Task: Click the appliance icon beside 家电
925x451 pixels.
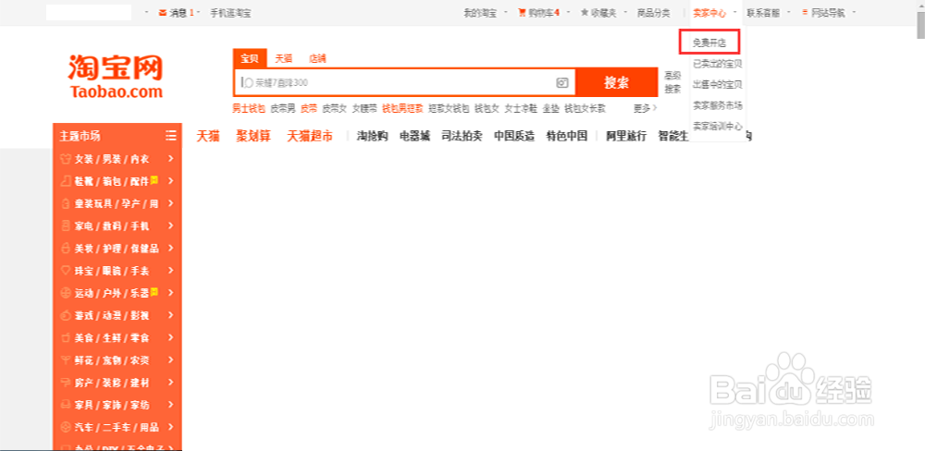Action: [x=66, y=225]
